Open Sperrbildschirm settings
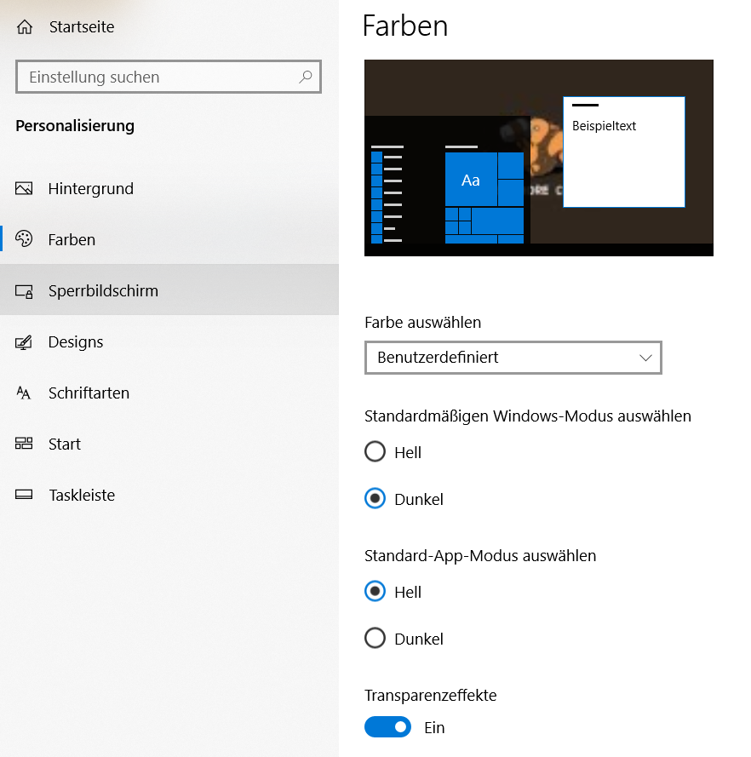751x757 pixels. (169, 290)
